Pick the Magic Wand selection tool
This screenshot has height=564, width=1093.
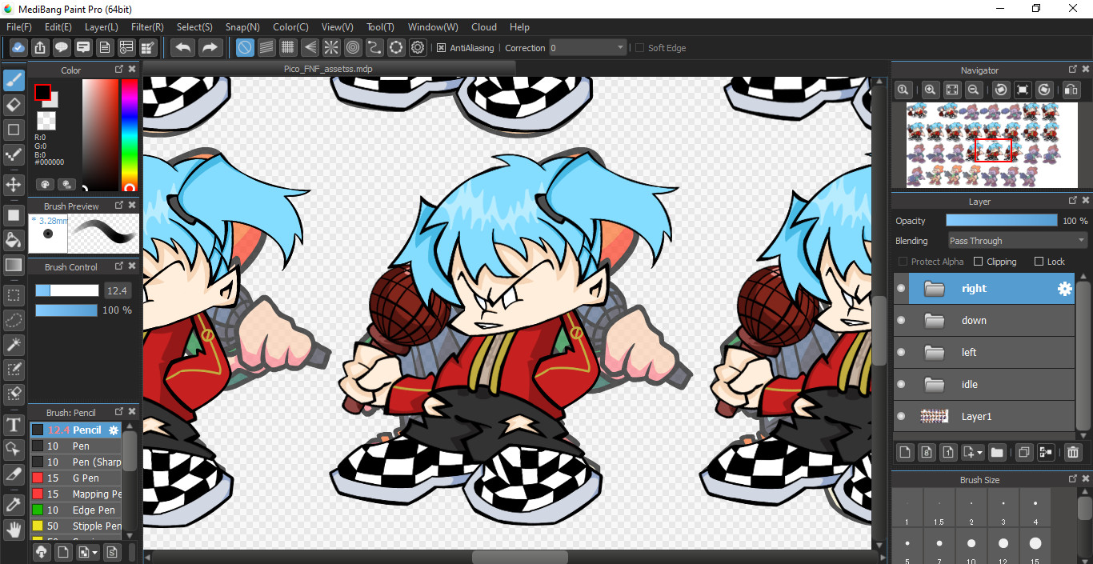[14, 345]
